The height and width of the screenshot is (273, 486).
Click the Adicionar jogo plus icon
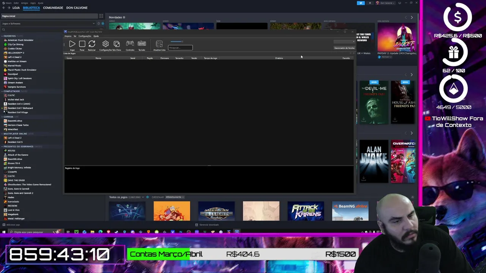tap(3, 224)
